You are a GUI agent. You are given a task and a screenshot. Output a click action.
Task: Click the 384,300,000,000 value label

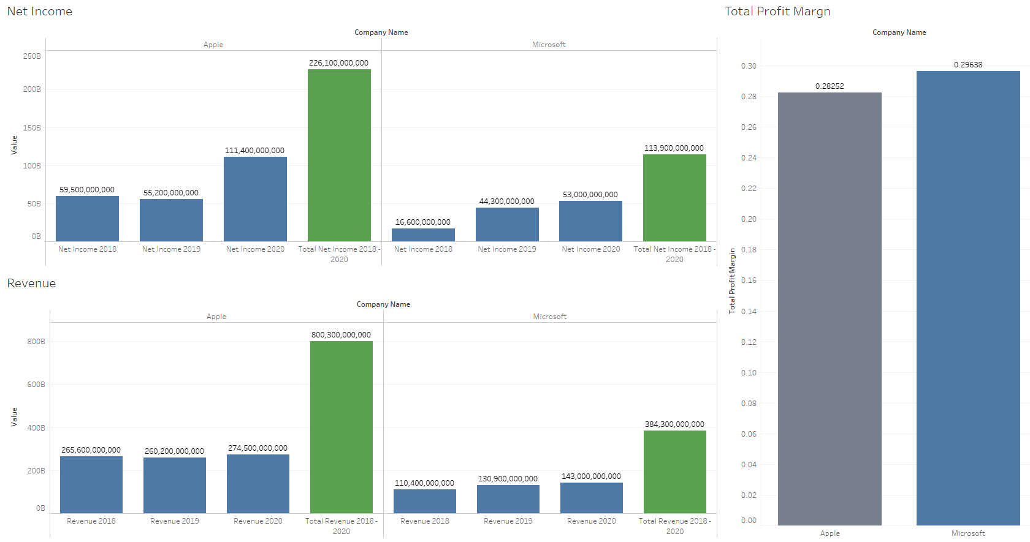pyautogui.click(x=674, y=424)
